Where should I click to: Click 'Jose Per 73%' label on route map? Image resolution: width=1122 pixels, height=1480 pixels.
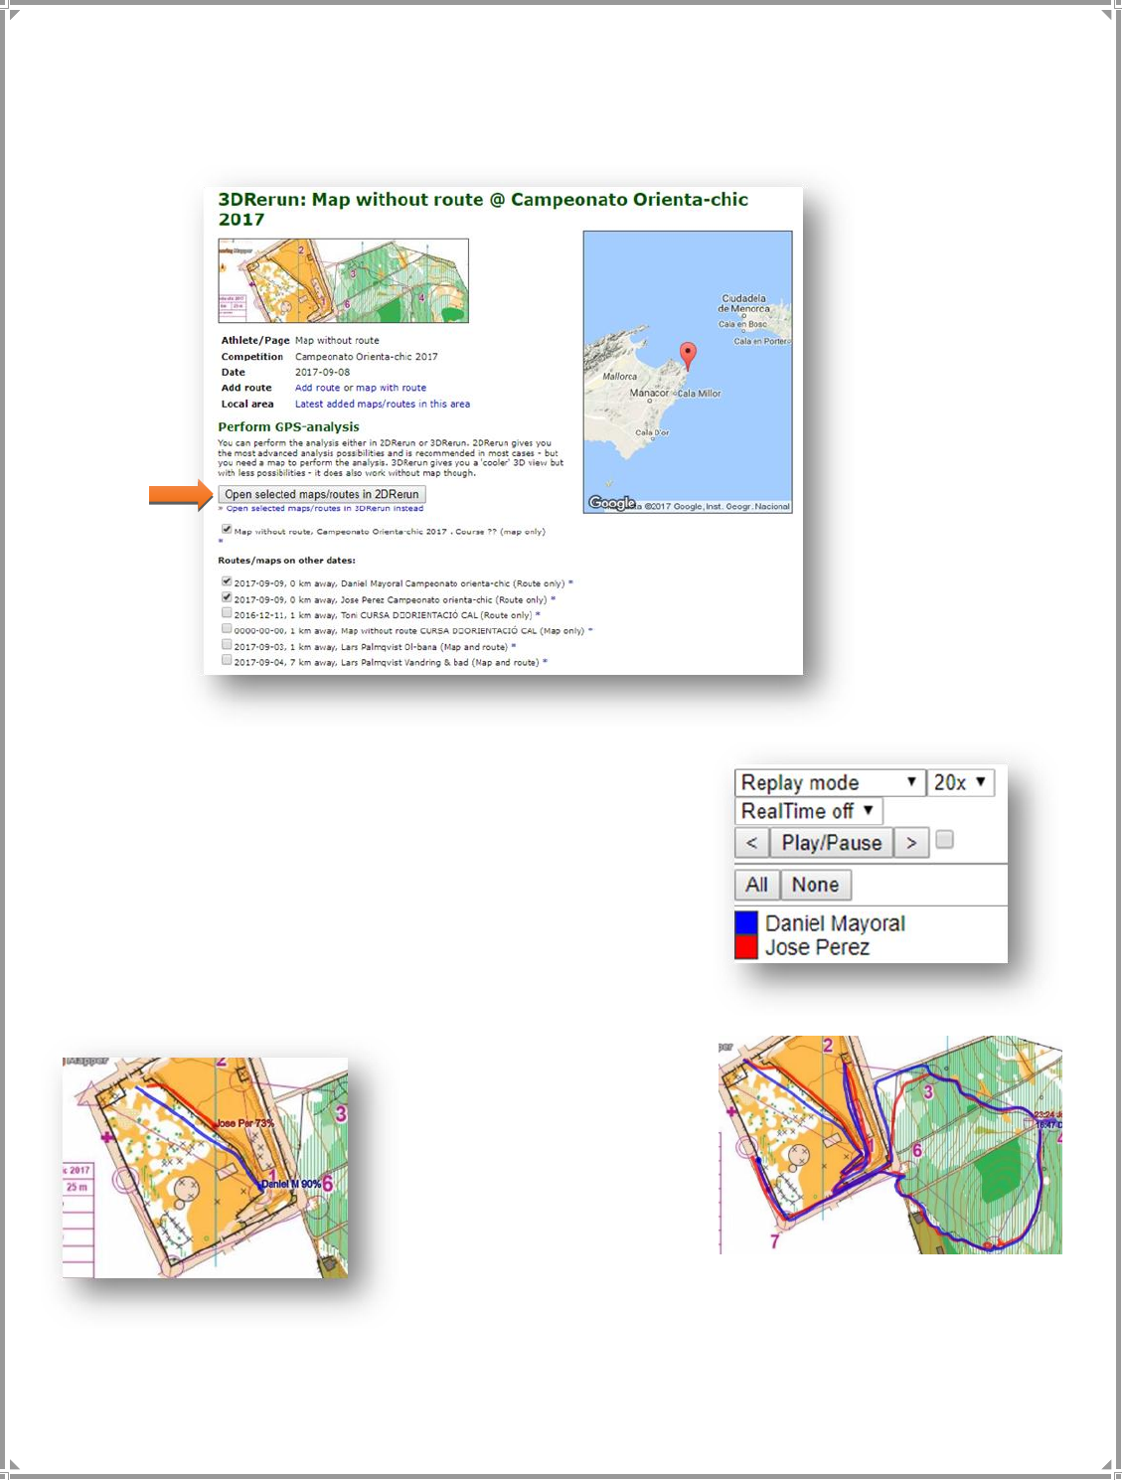[x=244, y=1123]
